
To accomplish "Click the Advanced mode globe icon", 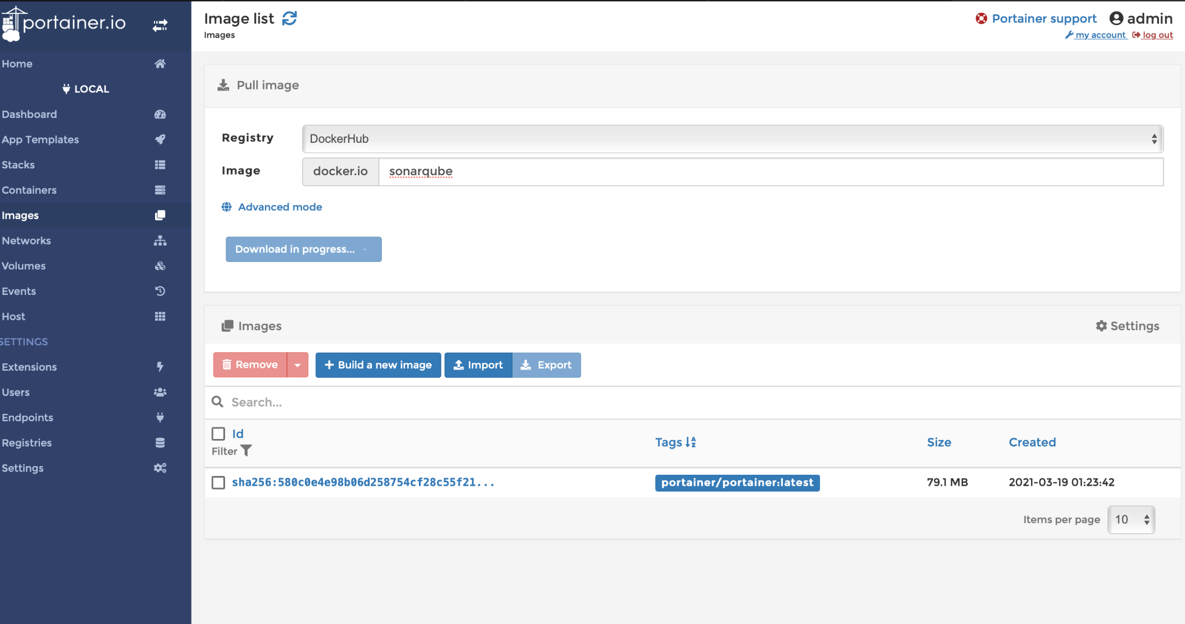I will click(x=227, y=207).
